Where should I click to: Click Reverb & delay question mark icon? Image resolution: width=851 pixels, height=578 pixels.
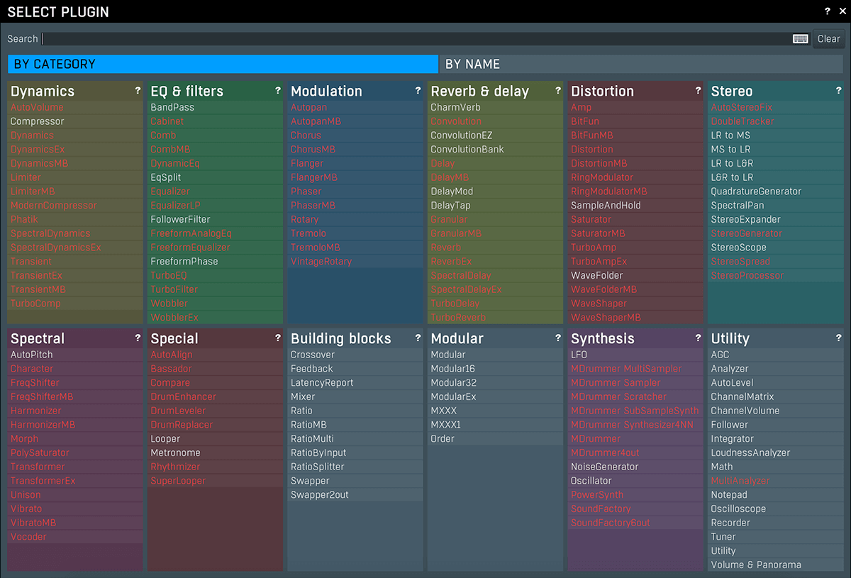tap(558, 91)
